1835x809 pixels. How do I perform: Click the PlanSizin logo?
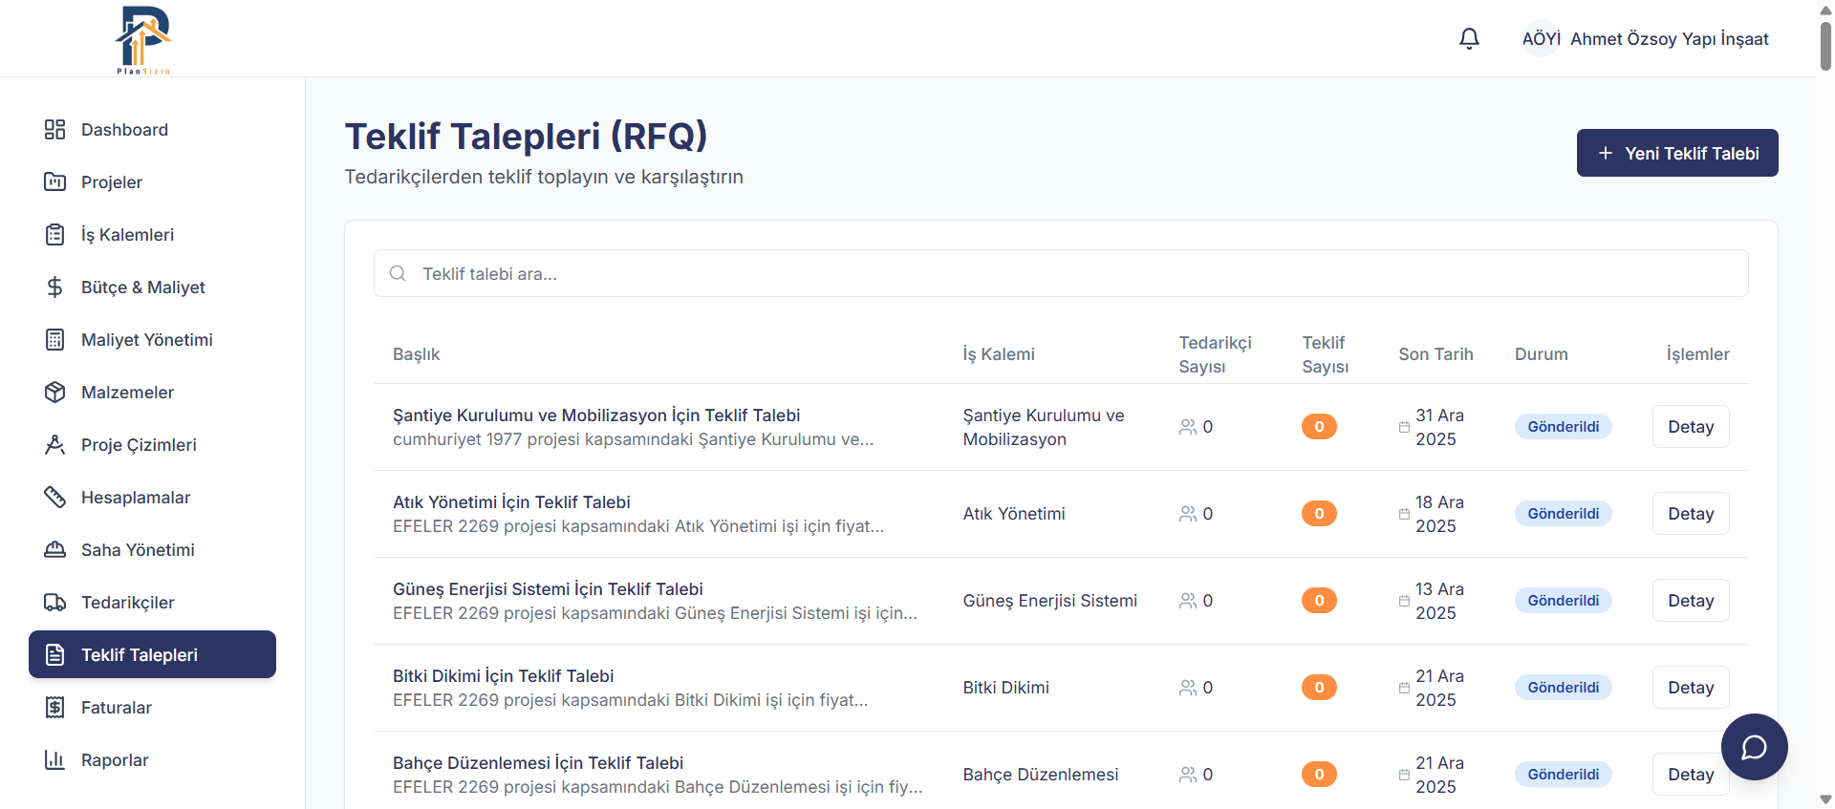click(x=143, y=39)
